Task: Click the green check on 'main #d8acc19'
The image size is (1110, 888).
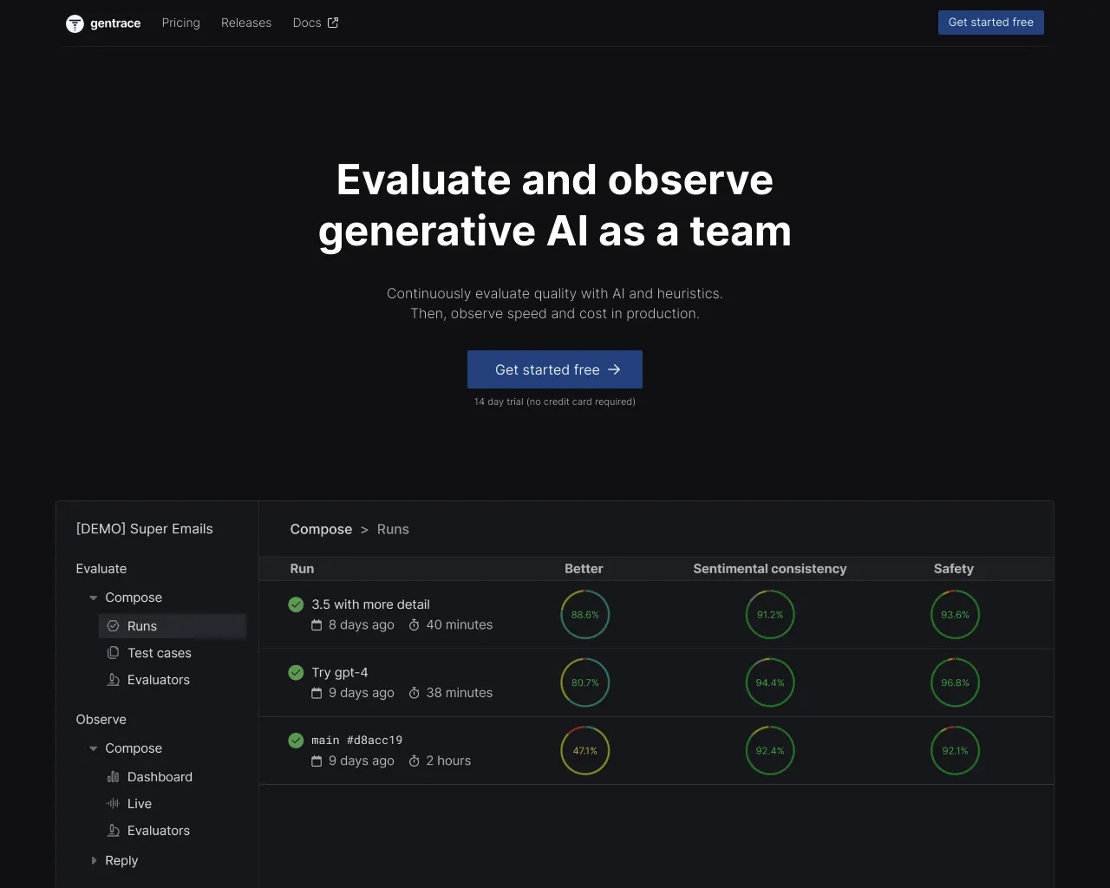Action: click(296, 741)
